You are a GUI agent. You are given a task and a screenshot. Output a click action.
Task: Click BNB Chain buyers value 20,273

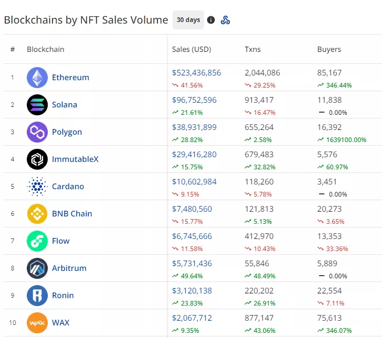(x=330, y=209)
